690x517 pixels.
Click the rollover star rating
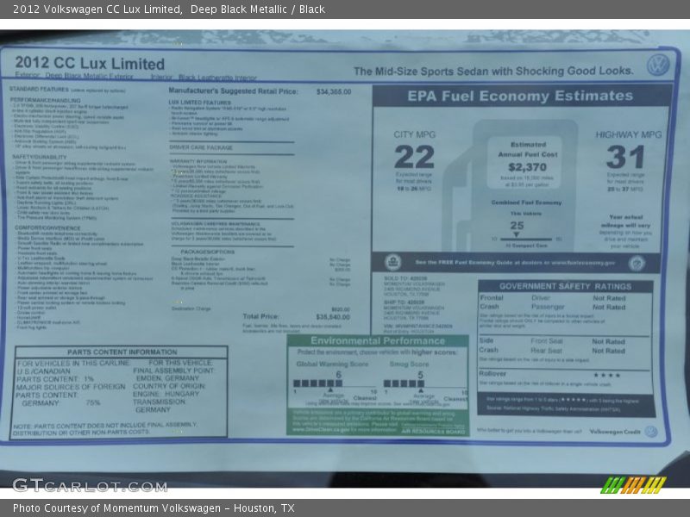pos(607,375)
